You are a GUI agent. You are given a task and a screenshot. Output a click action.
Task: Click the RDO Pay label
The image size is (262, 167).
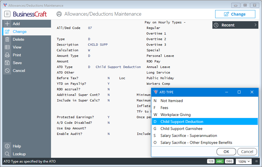153,61
